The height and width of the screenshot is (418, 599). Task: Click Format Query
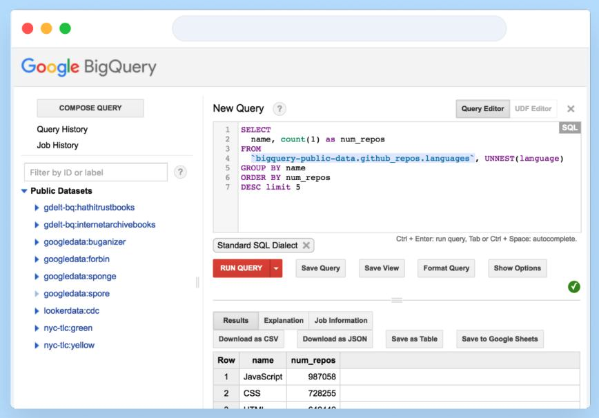(446, 268)
